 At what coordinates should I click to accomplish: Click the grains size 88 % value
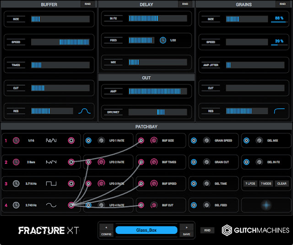[279, 18]
